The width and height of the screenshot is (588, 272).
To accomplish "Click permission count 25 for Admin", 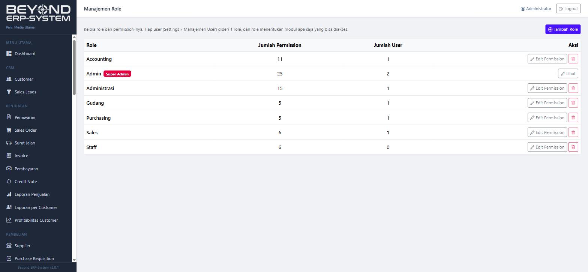I will [280, 74].
